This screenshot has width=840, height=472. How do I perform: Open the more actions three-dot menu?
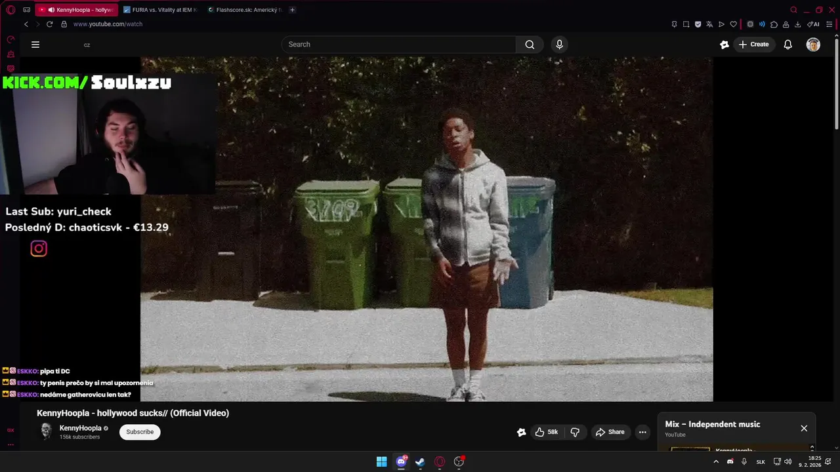coord(642,432)
